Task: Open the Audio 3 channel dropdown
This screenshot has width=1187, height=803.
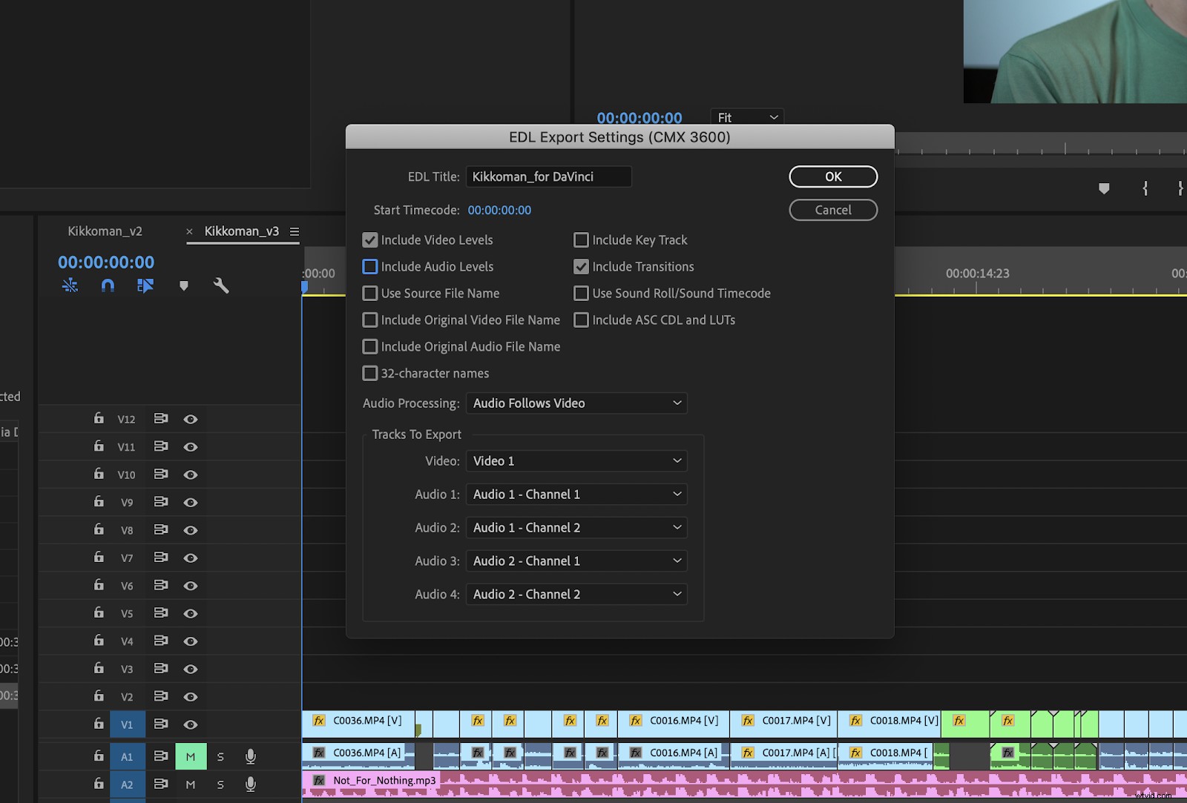Action: (x=576, y=561)
